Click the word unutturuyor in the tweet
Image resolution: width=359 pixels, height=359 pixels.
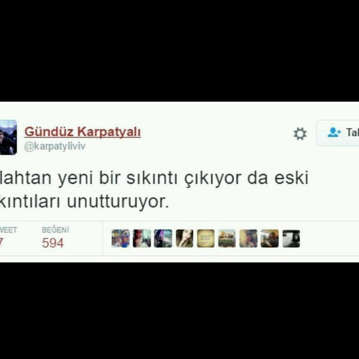118,202
